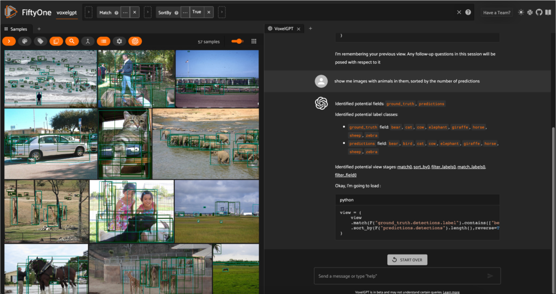Click the tag samples icon

click(40, 41)
